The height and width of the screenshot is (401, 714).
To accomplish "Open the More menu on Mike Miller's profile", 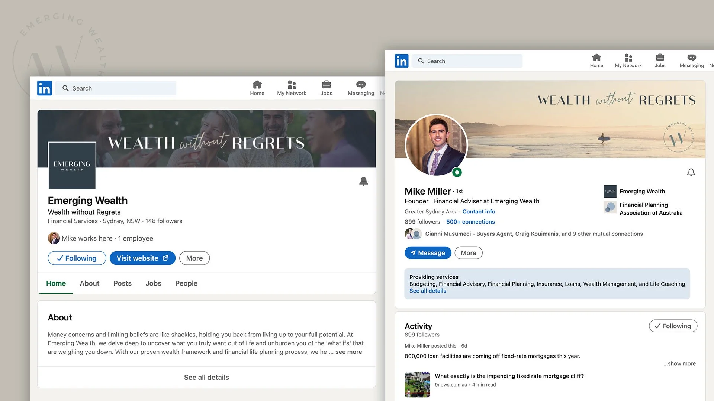I will point(468,253).
